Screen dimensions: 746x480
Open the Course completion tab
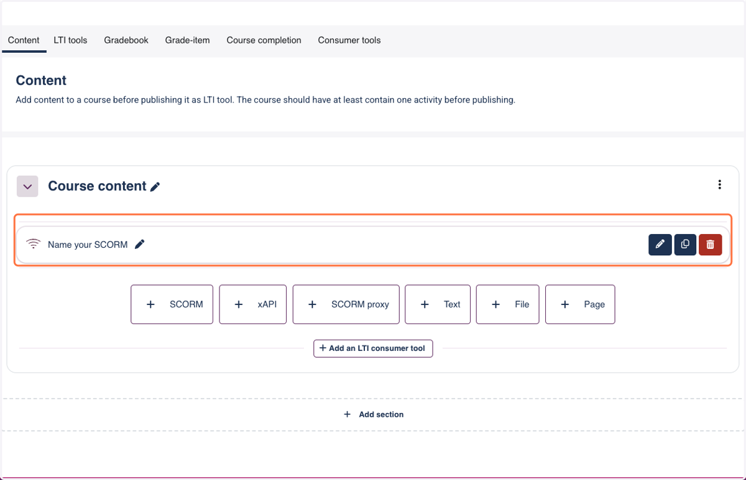pos(264,40)
